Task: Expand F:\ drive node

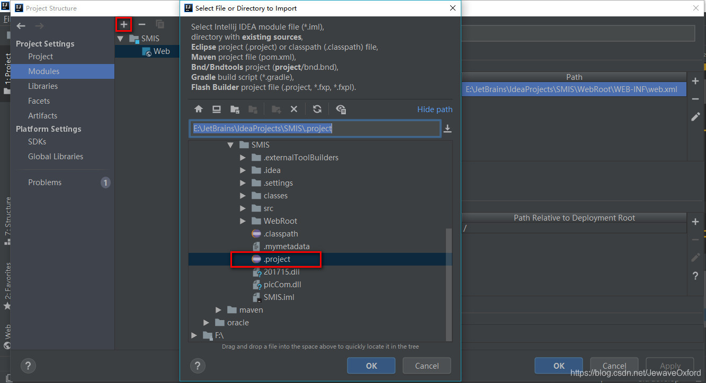Action: pyautogui.click(x=194, y=335)
